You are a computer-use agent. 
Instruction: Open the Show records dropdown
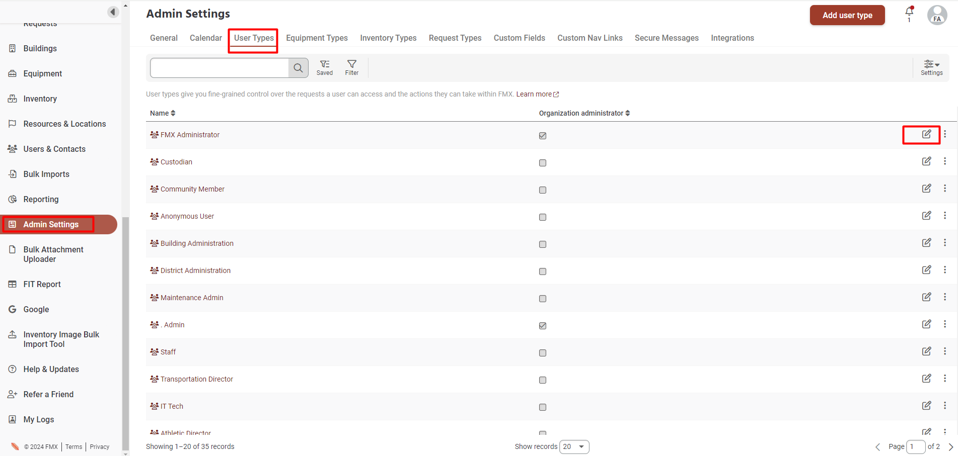[574, 446]
